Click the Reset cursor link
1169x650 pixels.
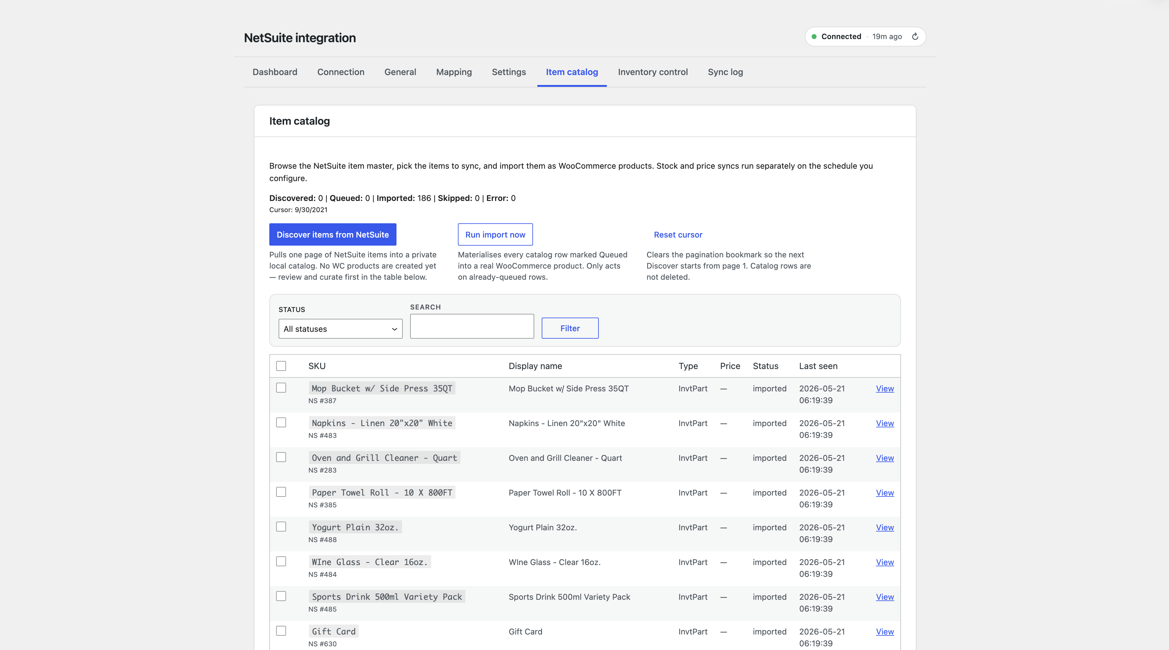coord(678,234)
